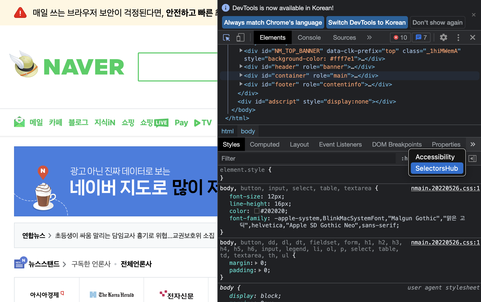The width and height of the screenshot is (481, 302).
Task: Switch to the Elements tab
Action: (x=272, y=38)
